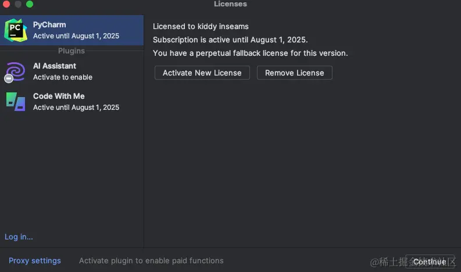This screenshot has width=461, height=272.
Task: Open the Log in... link
Action: 19,237
